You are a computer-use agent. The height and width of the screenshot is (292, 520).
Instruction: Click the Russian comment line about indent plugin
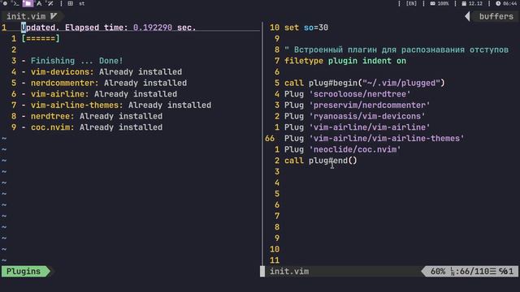click(x=396, y=49)
